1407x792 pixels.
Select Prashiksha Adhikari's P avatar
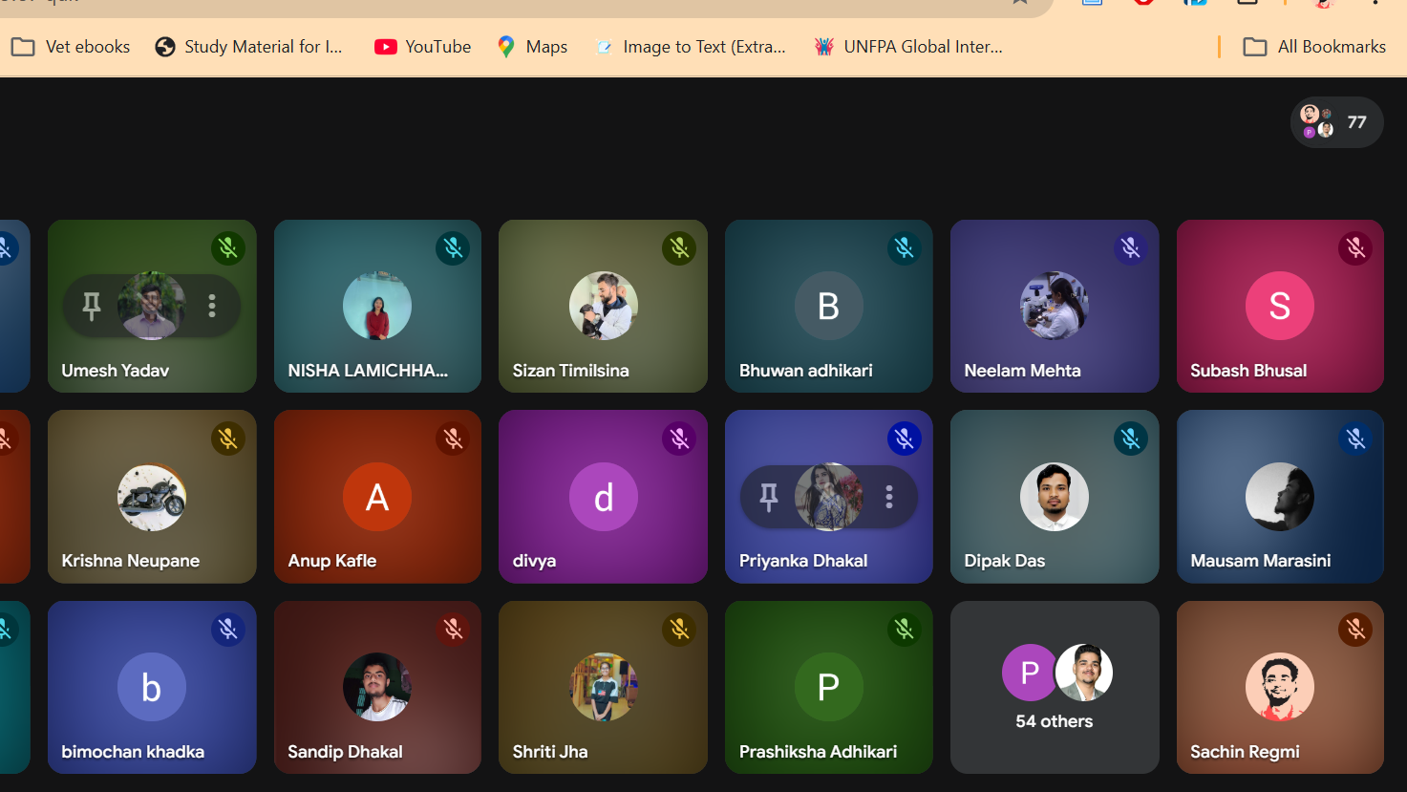[x=829, y=687]
